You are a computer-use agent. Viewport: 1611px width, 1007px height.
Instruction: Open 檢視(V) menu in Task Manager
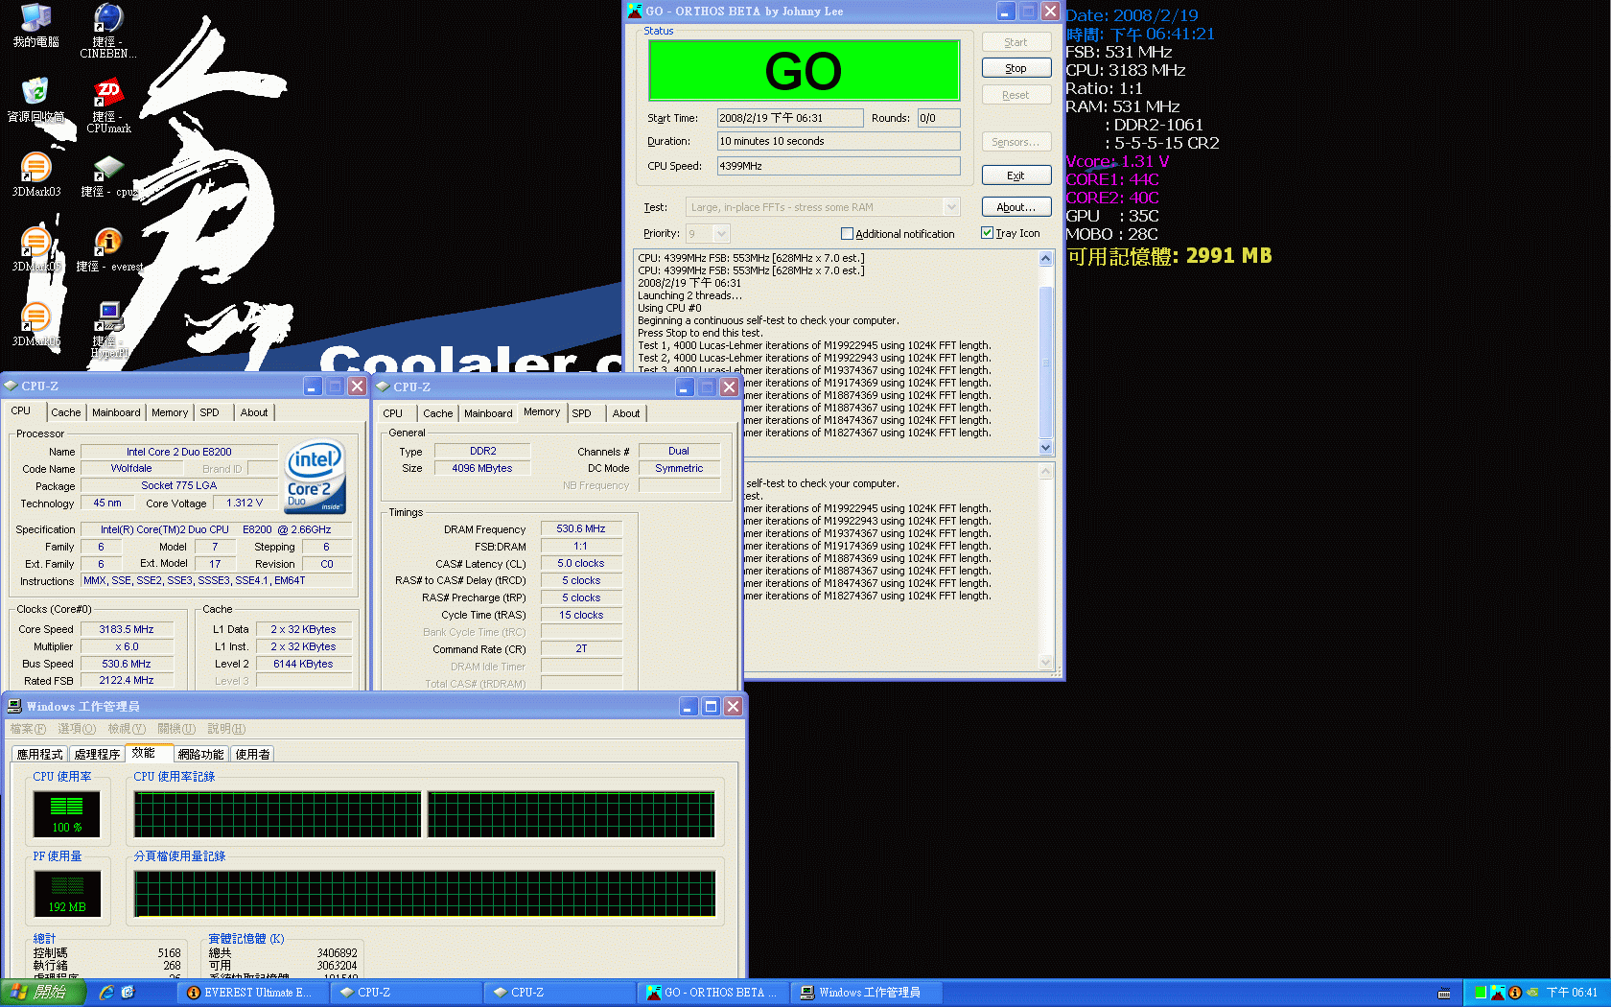(x=127, y=729)
